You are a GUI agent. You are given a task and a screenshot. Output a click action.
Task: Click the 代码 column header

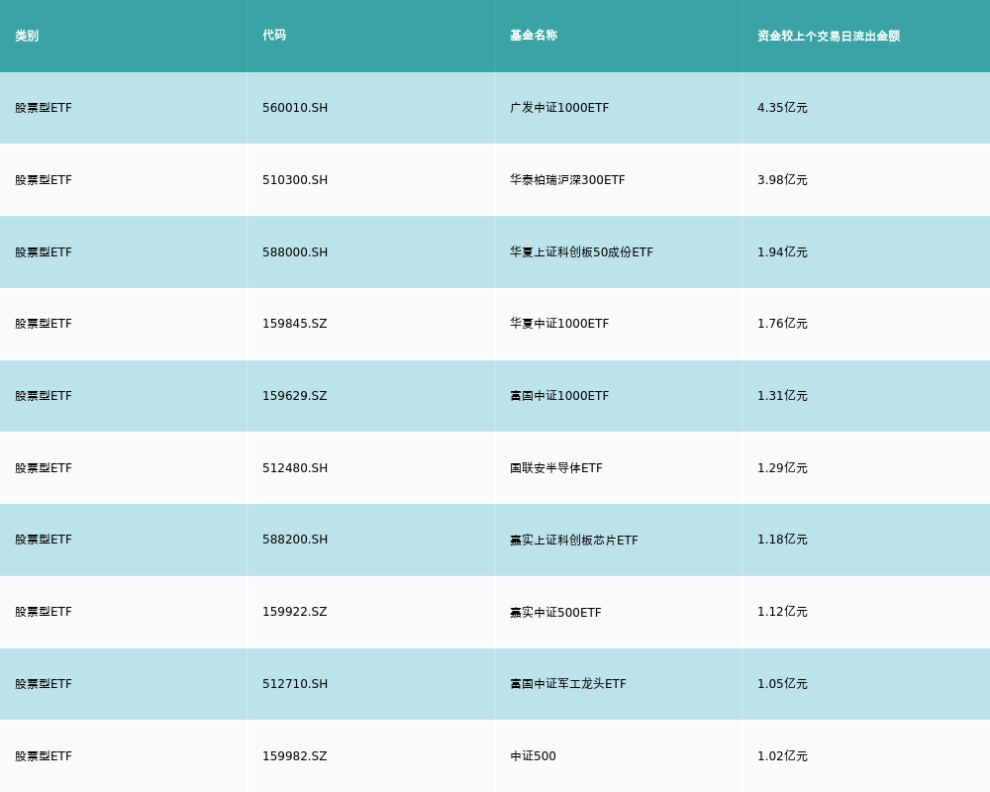(274, 36)
